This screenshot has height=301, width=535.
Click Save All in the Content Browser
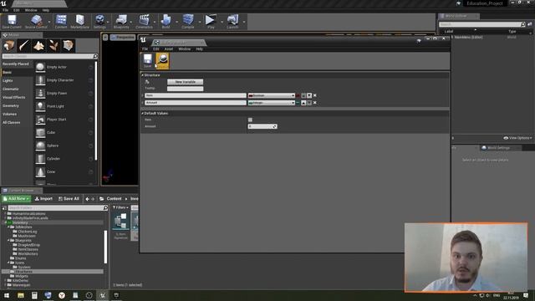(69, 199)
